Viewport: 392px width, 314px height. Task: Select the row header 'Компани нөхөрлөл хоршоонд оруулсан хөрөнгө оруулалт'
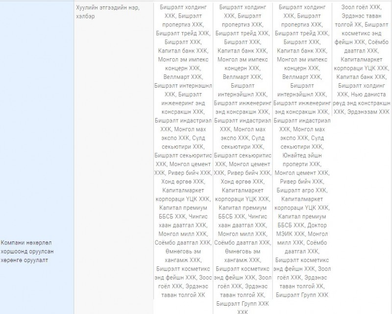[27, 251]
